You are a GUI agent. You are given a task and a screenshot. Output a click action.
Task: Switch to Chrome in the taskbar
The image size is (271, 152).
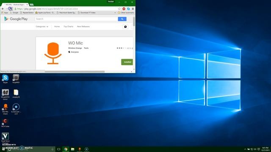pyautogui.click(x=66, y=149)
